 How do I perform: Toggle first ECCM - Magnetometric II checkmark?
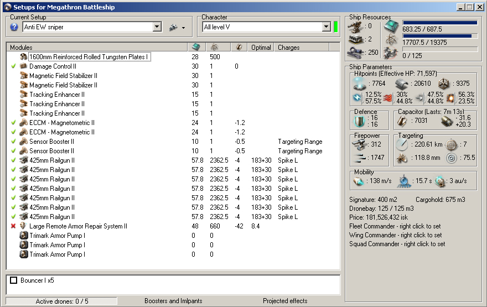click(x=13, y=123)
